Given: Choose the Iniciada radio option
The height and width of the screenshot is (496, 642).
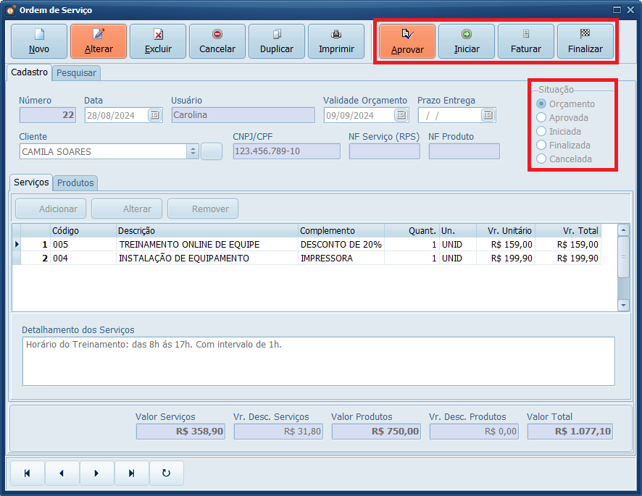Looking at the screenshot, I should tap(541, 131).
